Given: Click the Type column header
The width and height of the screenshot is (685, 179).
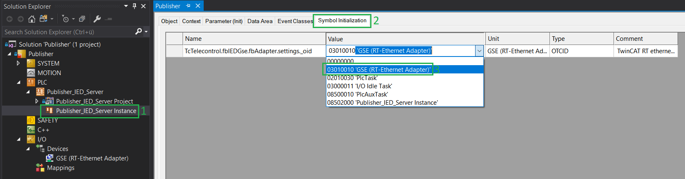Looking at the screenshot, I should (582, 39).
